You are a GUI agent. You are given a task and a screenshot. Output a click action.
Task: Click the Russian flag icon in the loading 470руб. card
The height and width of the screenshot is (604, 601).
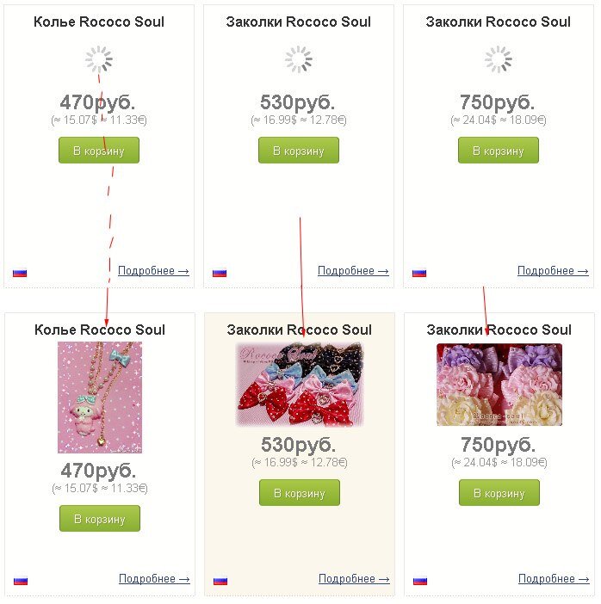pos(20,273)
